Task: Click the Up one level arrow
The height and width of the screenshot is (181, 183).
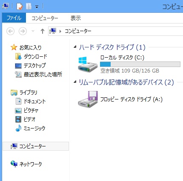Action: coord(43,31)
